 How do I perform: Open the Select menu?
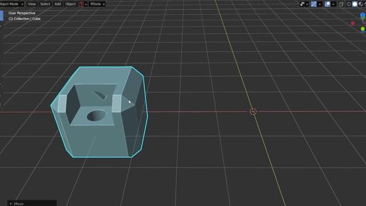45,4
